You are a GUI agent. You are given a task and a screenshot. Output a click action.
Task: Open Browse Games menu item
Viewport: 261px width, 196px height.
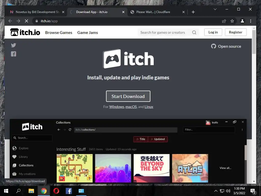click(x=59, y=32)
